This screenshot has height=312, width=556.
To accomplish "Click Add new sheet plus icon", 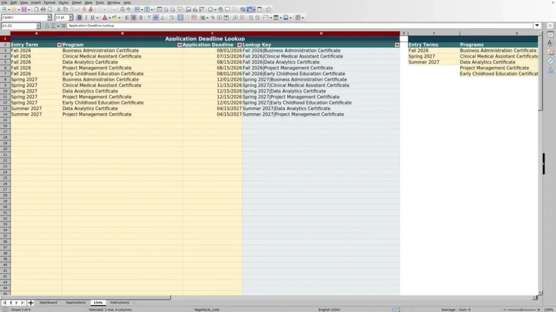I will 30,303.
